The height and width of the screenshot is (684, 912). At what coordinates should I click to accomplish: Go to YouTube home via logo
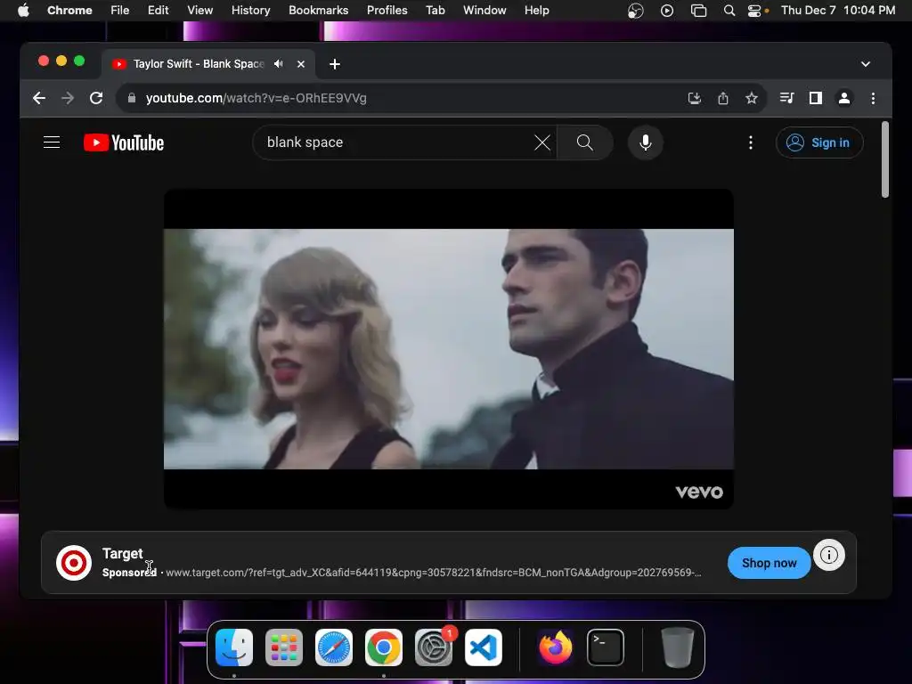pyautogui.click(x=124, y=142)
